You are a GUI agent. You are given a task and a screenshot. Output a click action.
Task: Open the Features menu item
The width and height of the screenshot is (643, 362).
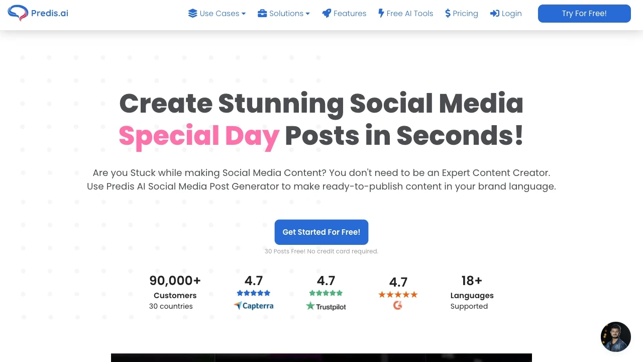[350, 14]
